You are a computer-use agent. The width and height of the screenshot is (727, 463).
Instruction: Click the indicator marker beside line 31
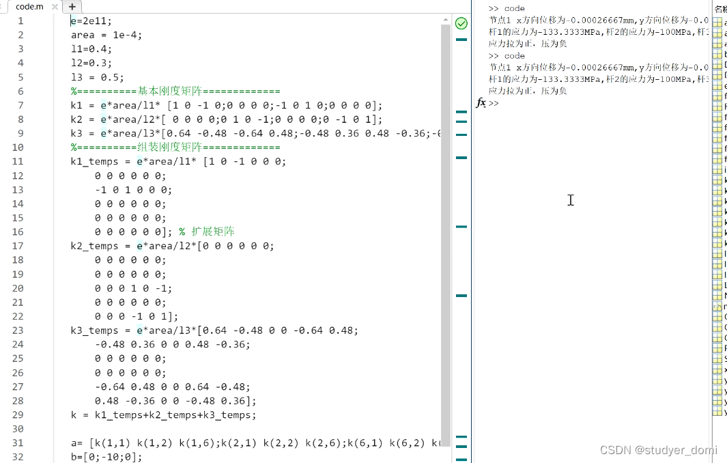[461, 438]
